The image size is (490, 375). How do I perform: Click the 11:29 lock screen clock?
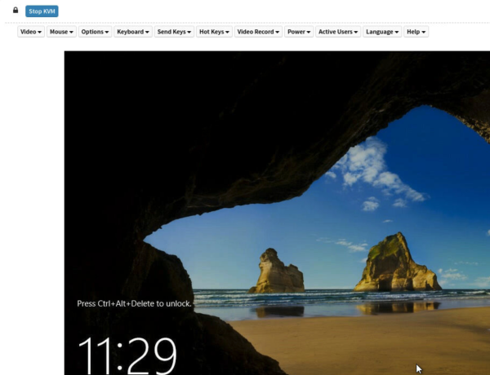pyautogui.click(x=127, y=355)
